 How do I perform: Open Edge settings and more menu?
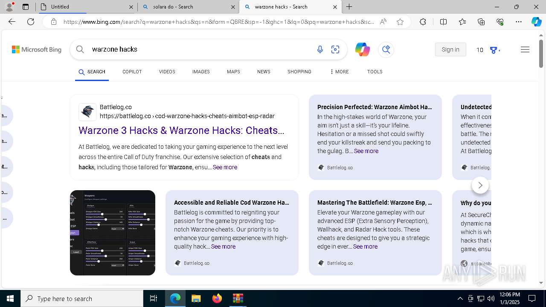point(519,22)
